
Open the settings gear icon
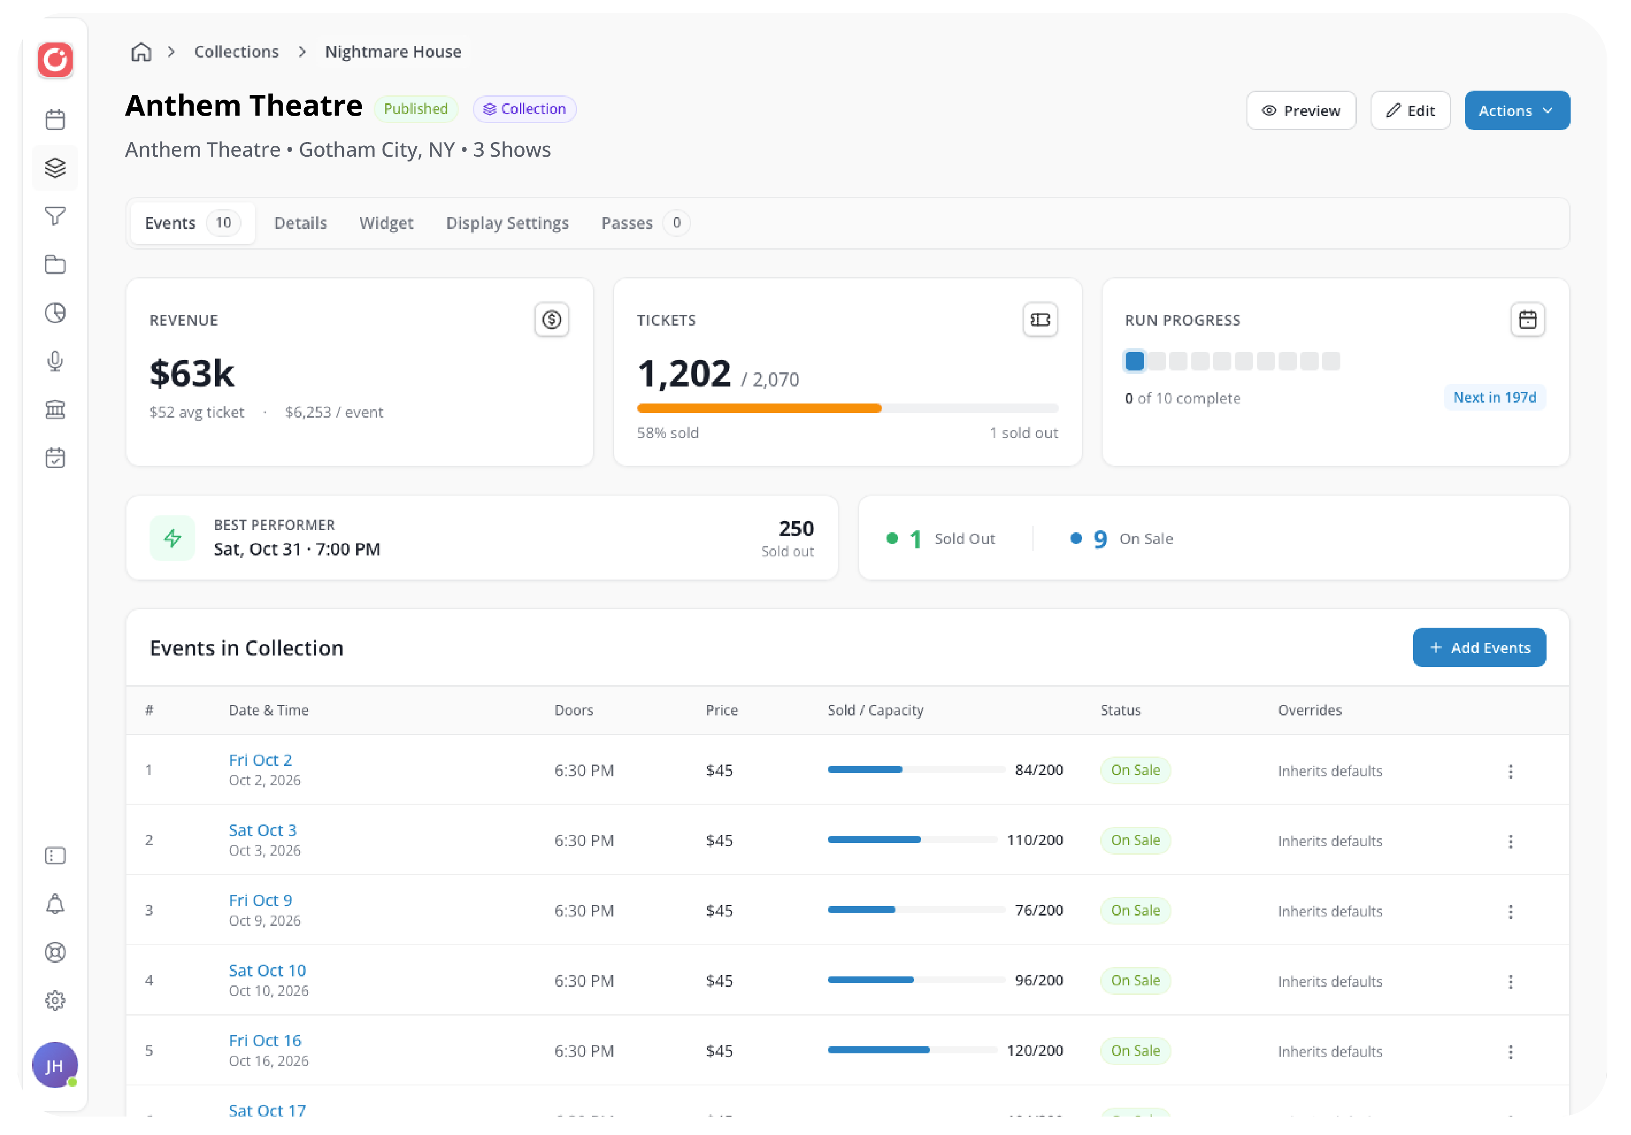point(55,1000)
